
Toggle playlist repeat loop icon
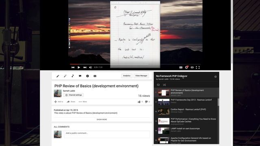tap(158, 85)
